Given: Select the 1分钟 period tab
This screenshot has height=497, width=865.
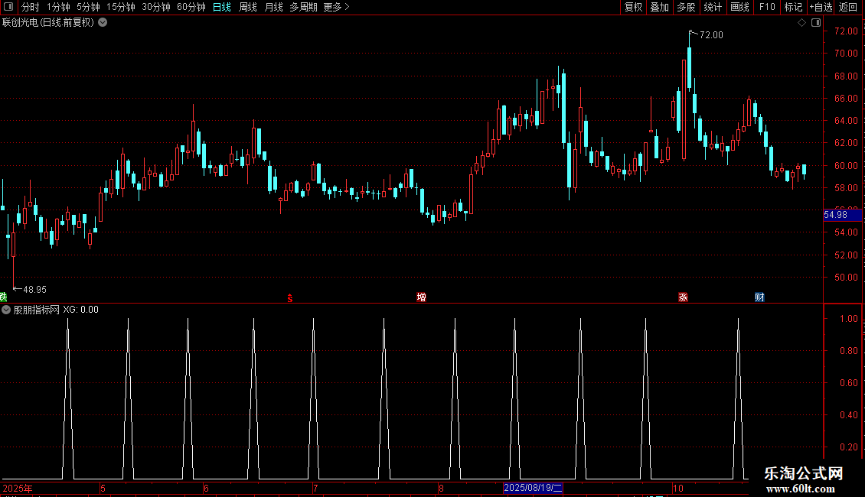Looking at the screenshot, I should [58, 7].
